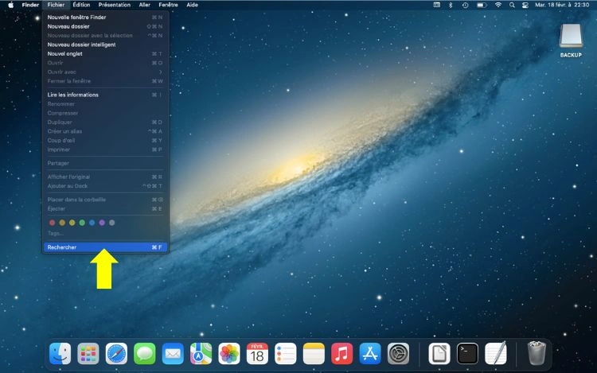Click the Wi-Fi status icon
Viewport: 597px width, 373px height.
pos(498,5)
